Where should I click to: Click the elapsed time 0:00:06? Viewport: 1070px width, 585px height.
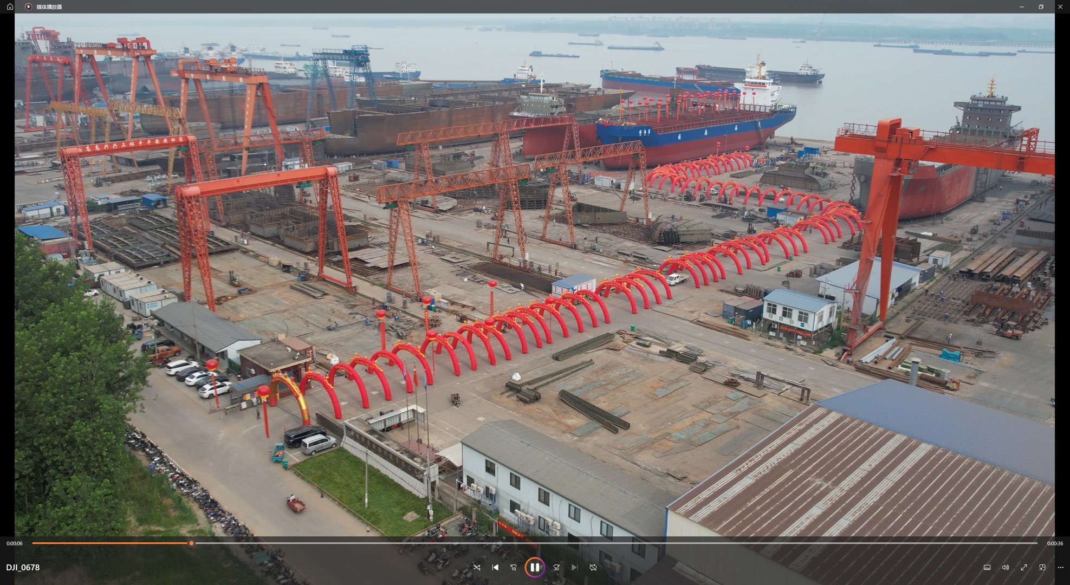tap(15, 543)
